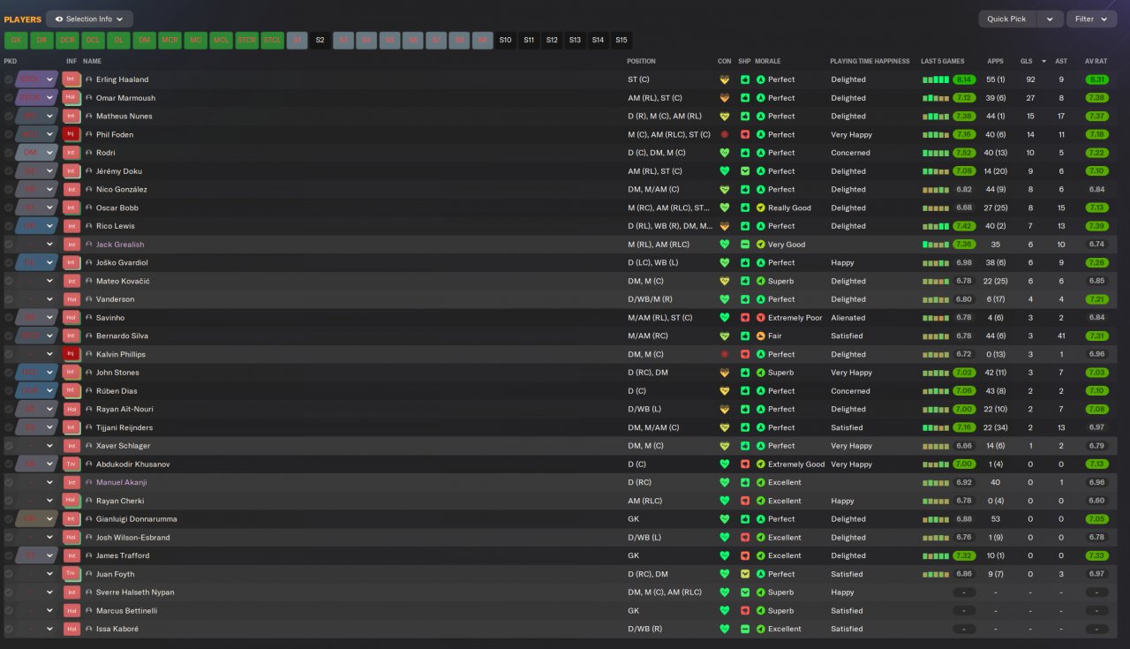Click Rúben Dias's Concerned playing time status

coord(850,391)
